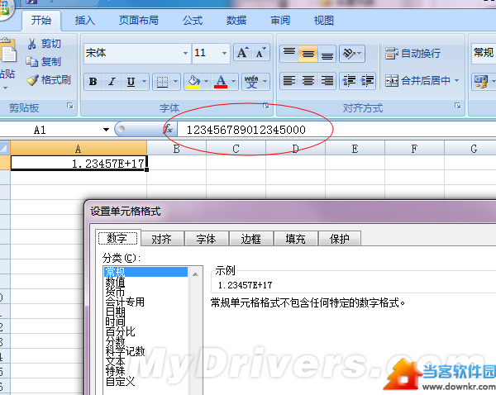Screen dimensions: 496x395
Task: Click the Decrease Font Size icon
Action: [260, 53]
